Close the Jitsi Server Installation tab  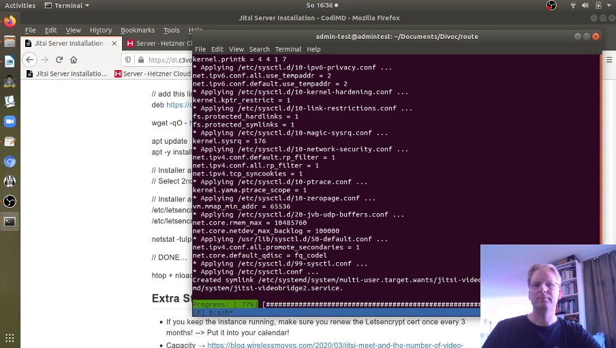click(114, 43)
